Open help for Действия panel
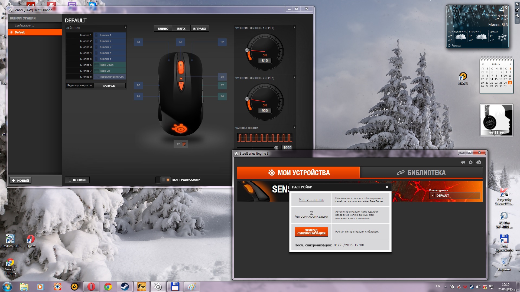520x292 pixels. (x=125, y=27)
